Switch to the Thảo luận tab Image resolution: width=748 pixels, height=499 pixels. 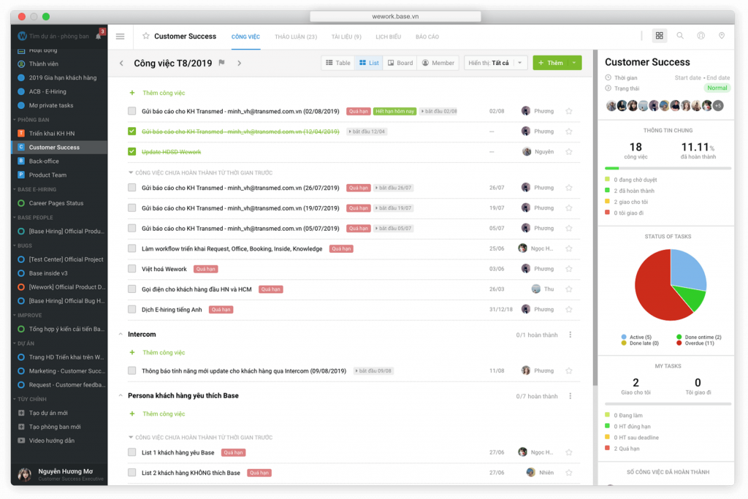tap(296, 37)
